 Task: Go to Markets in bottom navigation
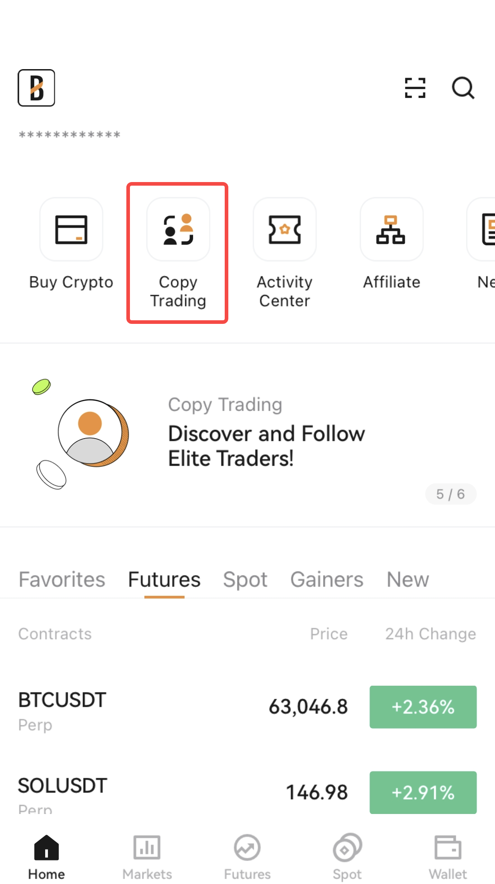[x=147, y=857]
